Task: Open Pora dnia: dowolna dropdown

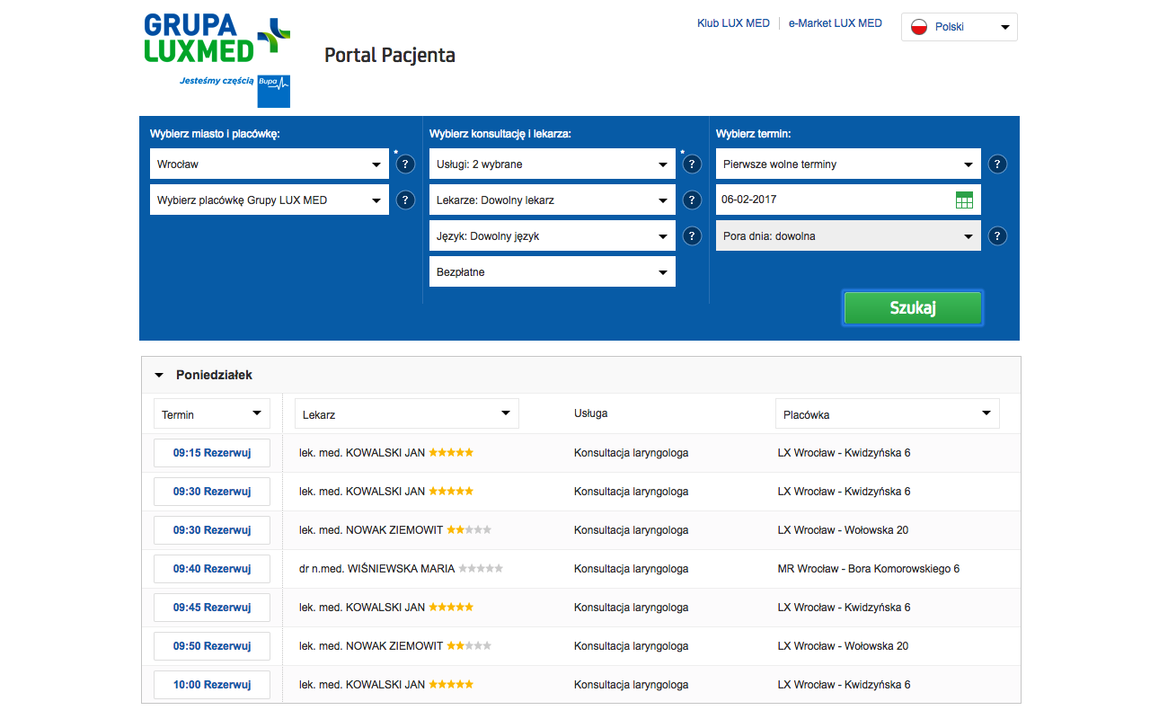Action: pos(848,235)
